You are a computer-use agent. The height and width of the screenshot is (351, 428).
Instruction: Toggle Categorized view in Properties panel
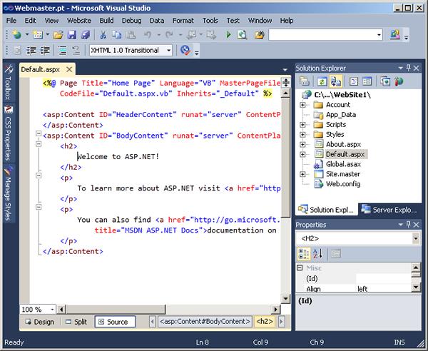pos(304,254)
